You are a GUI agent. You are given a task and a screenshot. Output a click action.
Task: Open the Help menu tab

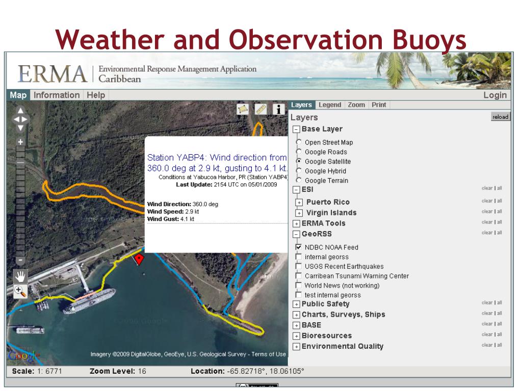(96, 95)
